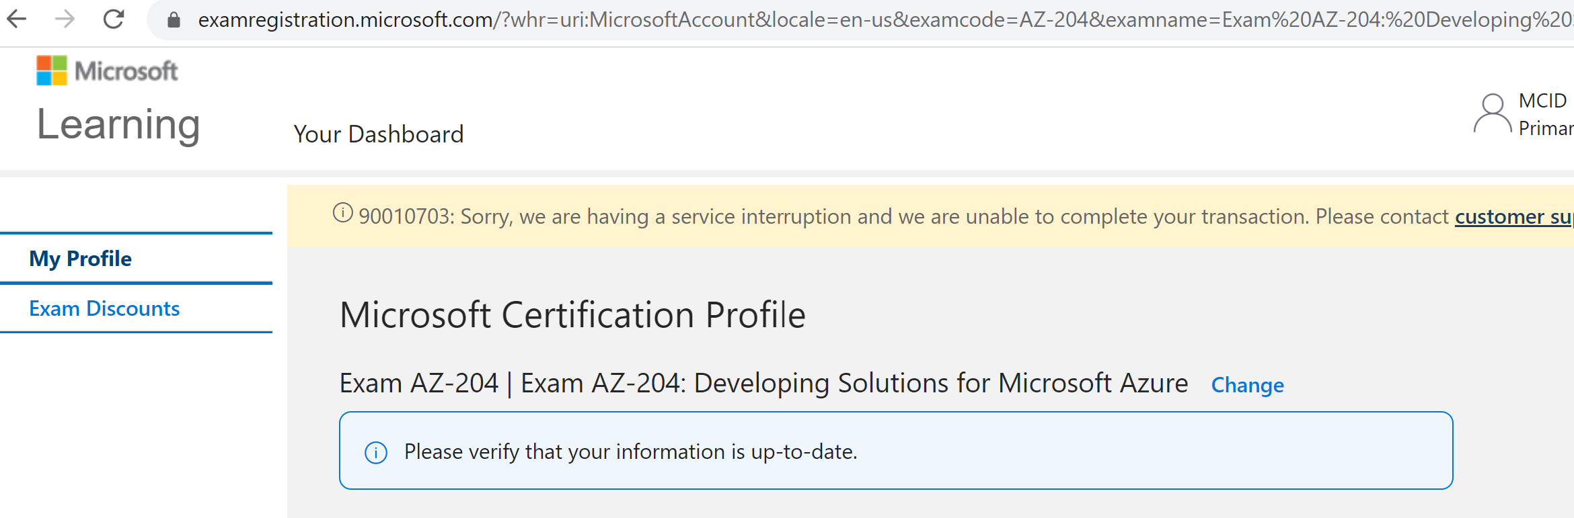The width and height of the screenshot is (1574, 518).
Task: Open the user account avatar icon
Action: [x=1492, y=114]
